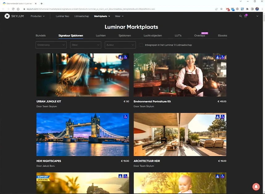Open the extensions puzzle icon

pyautogui.click(x=247, y=9)
